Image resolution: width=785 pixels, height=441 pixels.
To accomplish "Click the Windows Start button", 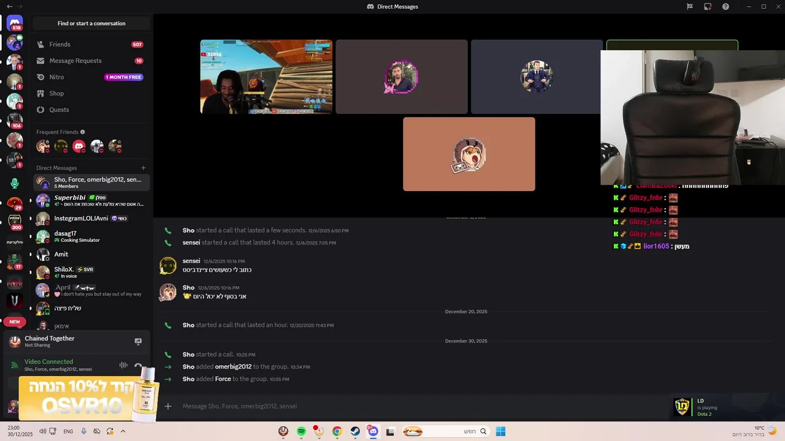I will coord(500,431).
